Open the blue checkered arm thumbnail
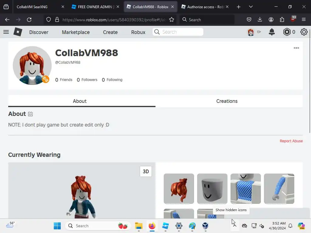This screenshot has height=233, width=311. [x=279, y=189]
